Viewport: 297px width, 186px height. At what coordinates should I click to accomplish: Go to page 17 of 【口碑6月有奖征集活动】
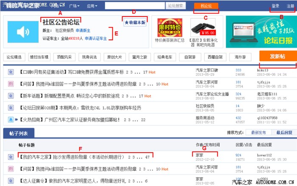point(145,72)
